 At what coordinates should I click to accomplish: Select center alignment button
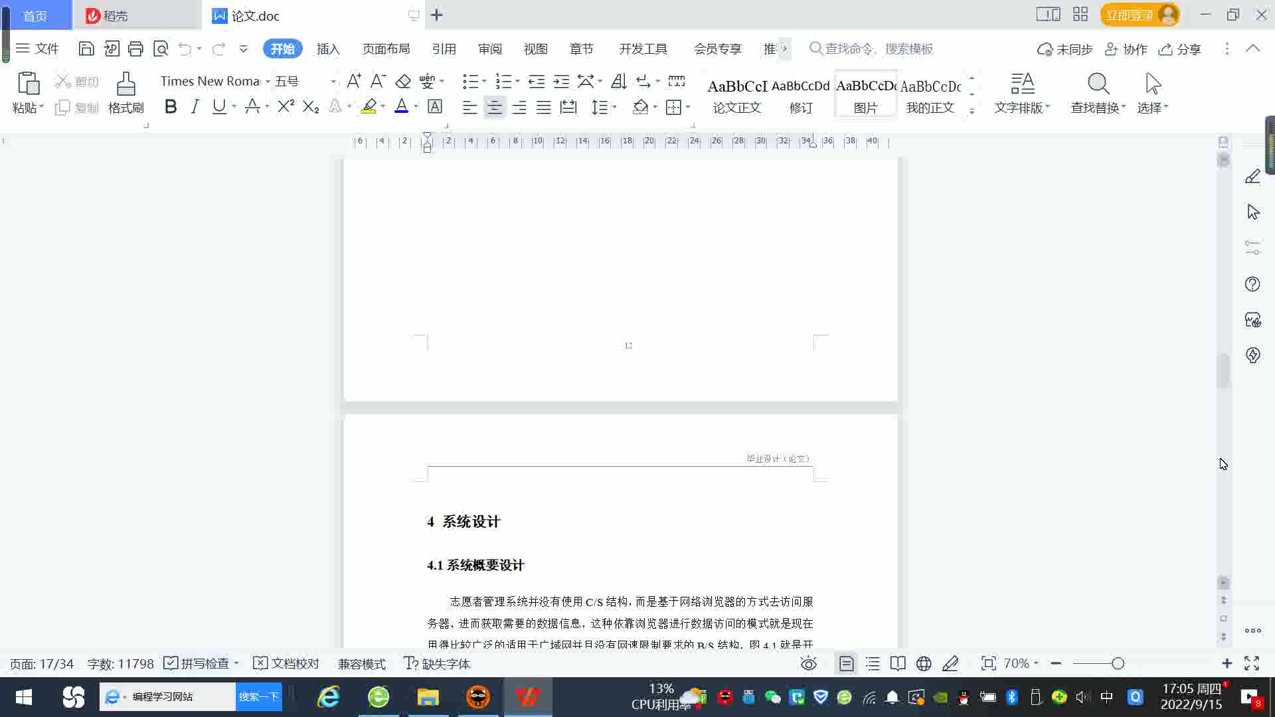(494, 107)
